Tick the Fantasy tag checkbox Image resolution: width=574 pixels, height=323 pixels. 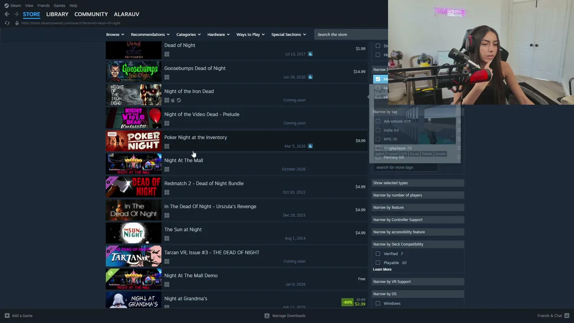click(378, 157)
